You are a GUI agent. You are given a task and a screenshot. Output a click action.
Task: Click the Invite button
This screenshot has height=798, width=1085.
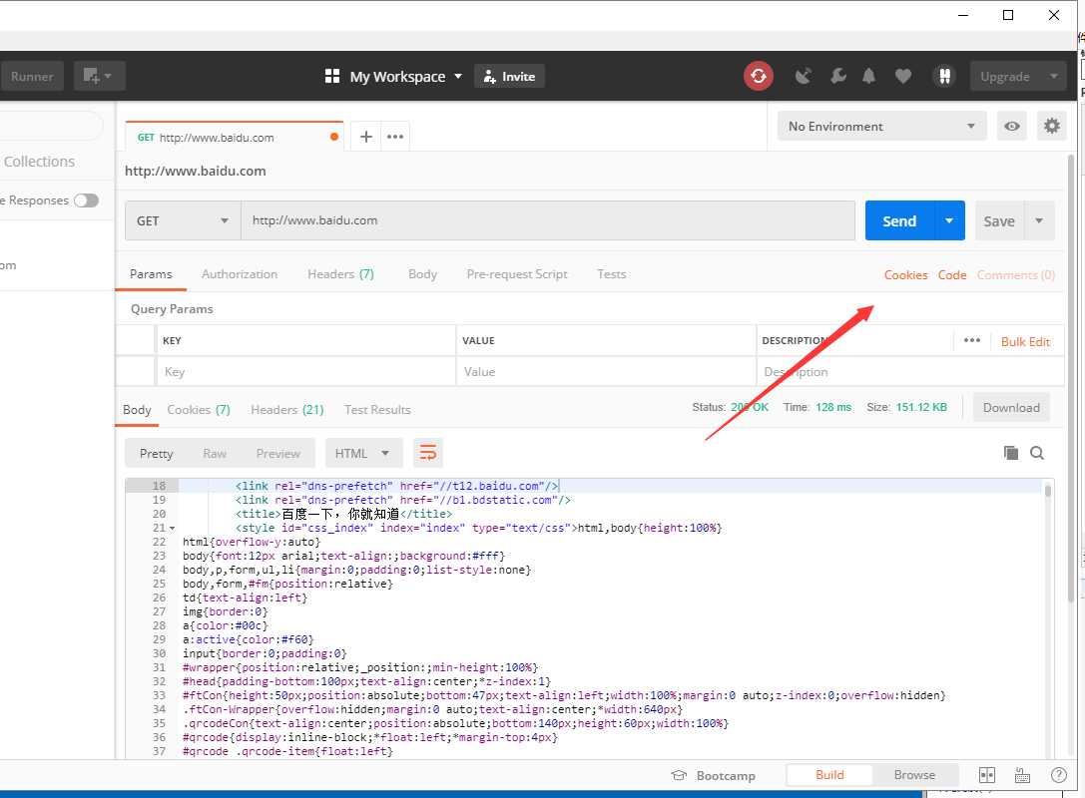point(509,76)
